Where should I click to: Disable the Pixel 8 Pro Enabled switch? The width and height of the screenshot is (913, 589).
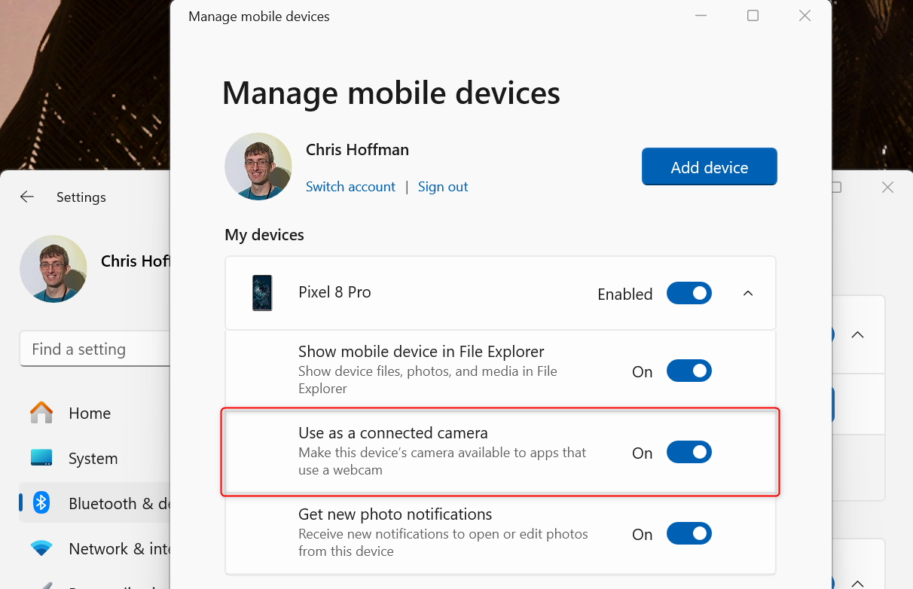pos(689,293)
